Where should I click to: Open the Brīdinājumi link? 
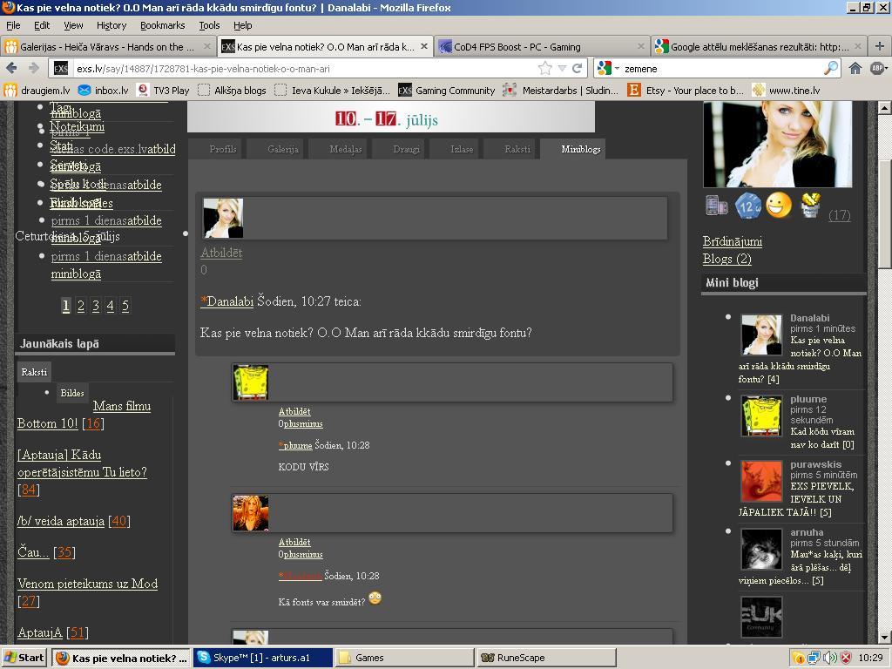pos(732,241)
